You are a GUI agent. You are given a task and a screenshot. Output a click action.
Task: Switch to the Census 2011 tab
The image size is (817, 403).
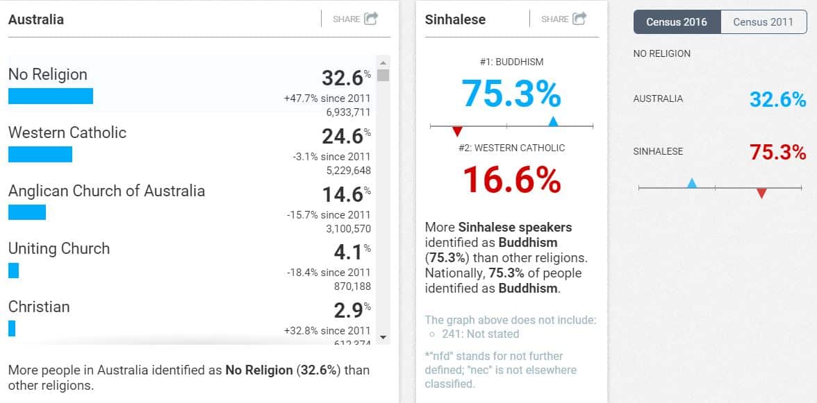coord(763,22)
